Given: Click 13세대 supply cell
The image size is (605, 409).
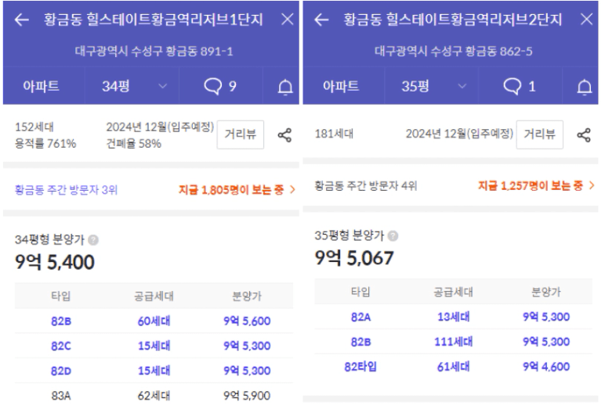Looking at the screenshot, I should (x=454, y=317).
